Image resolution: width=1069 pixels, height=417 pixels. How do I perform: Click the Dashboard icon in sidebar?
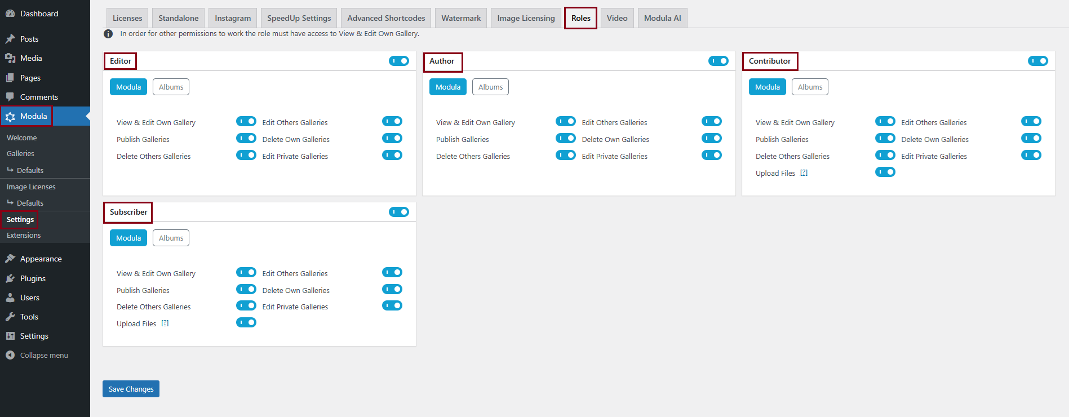(10, 14)
